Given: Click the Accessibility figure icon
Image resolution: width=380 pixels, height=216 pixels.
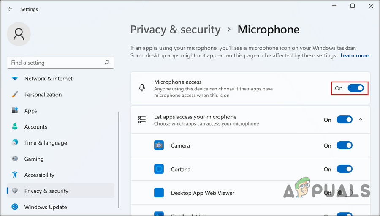Looking at the screenshot, I should (x=15, y=175).
